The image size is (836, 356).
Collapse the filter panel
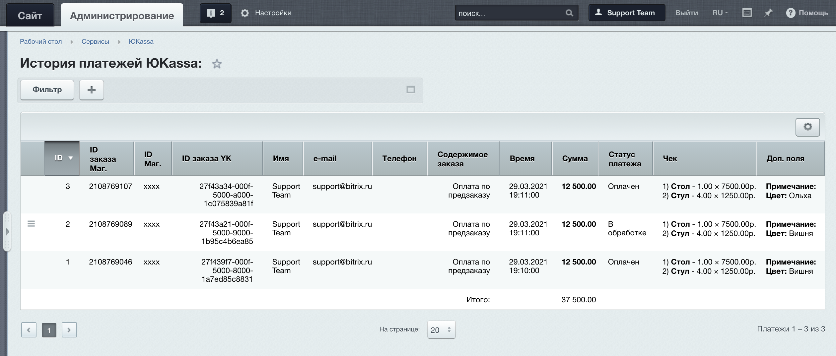tap(410, 89)
